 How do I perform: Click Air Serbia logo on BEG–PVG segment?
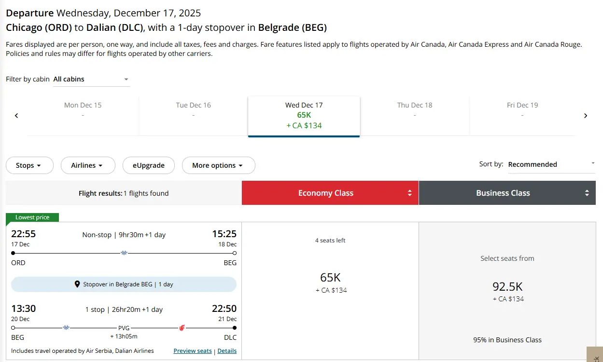click(x=66, y=328)
